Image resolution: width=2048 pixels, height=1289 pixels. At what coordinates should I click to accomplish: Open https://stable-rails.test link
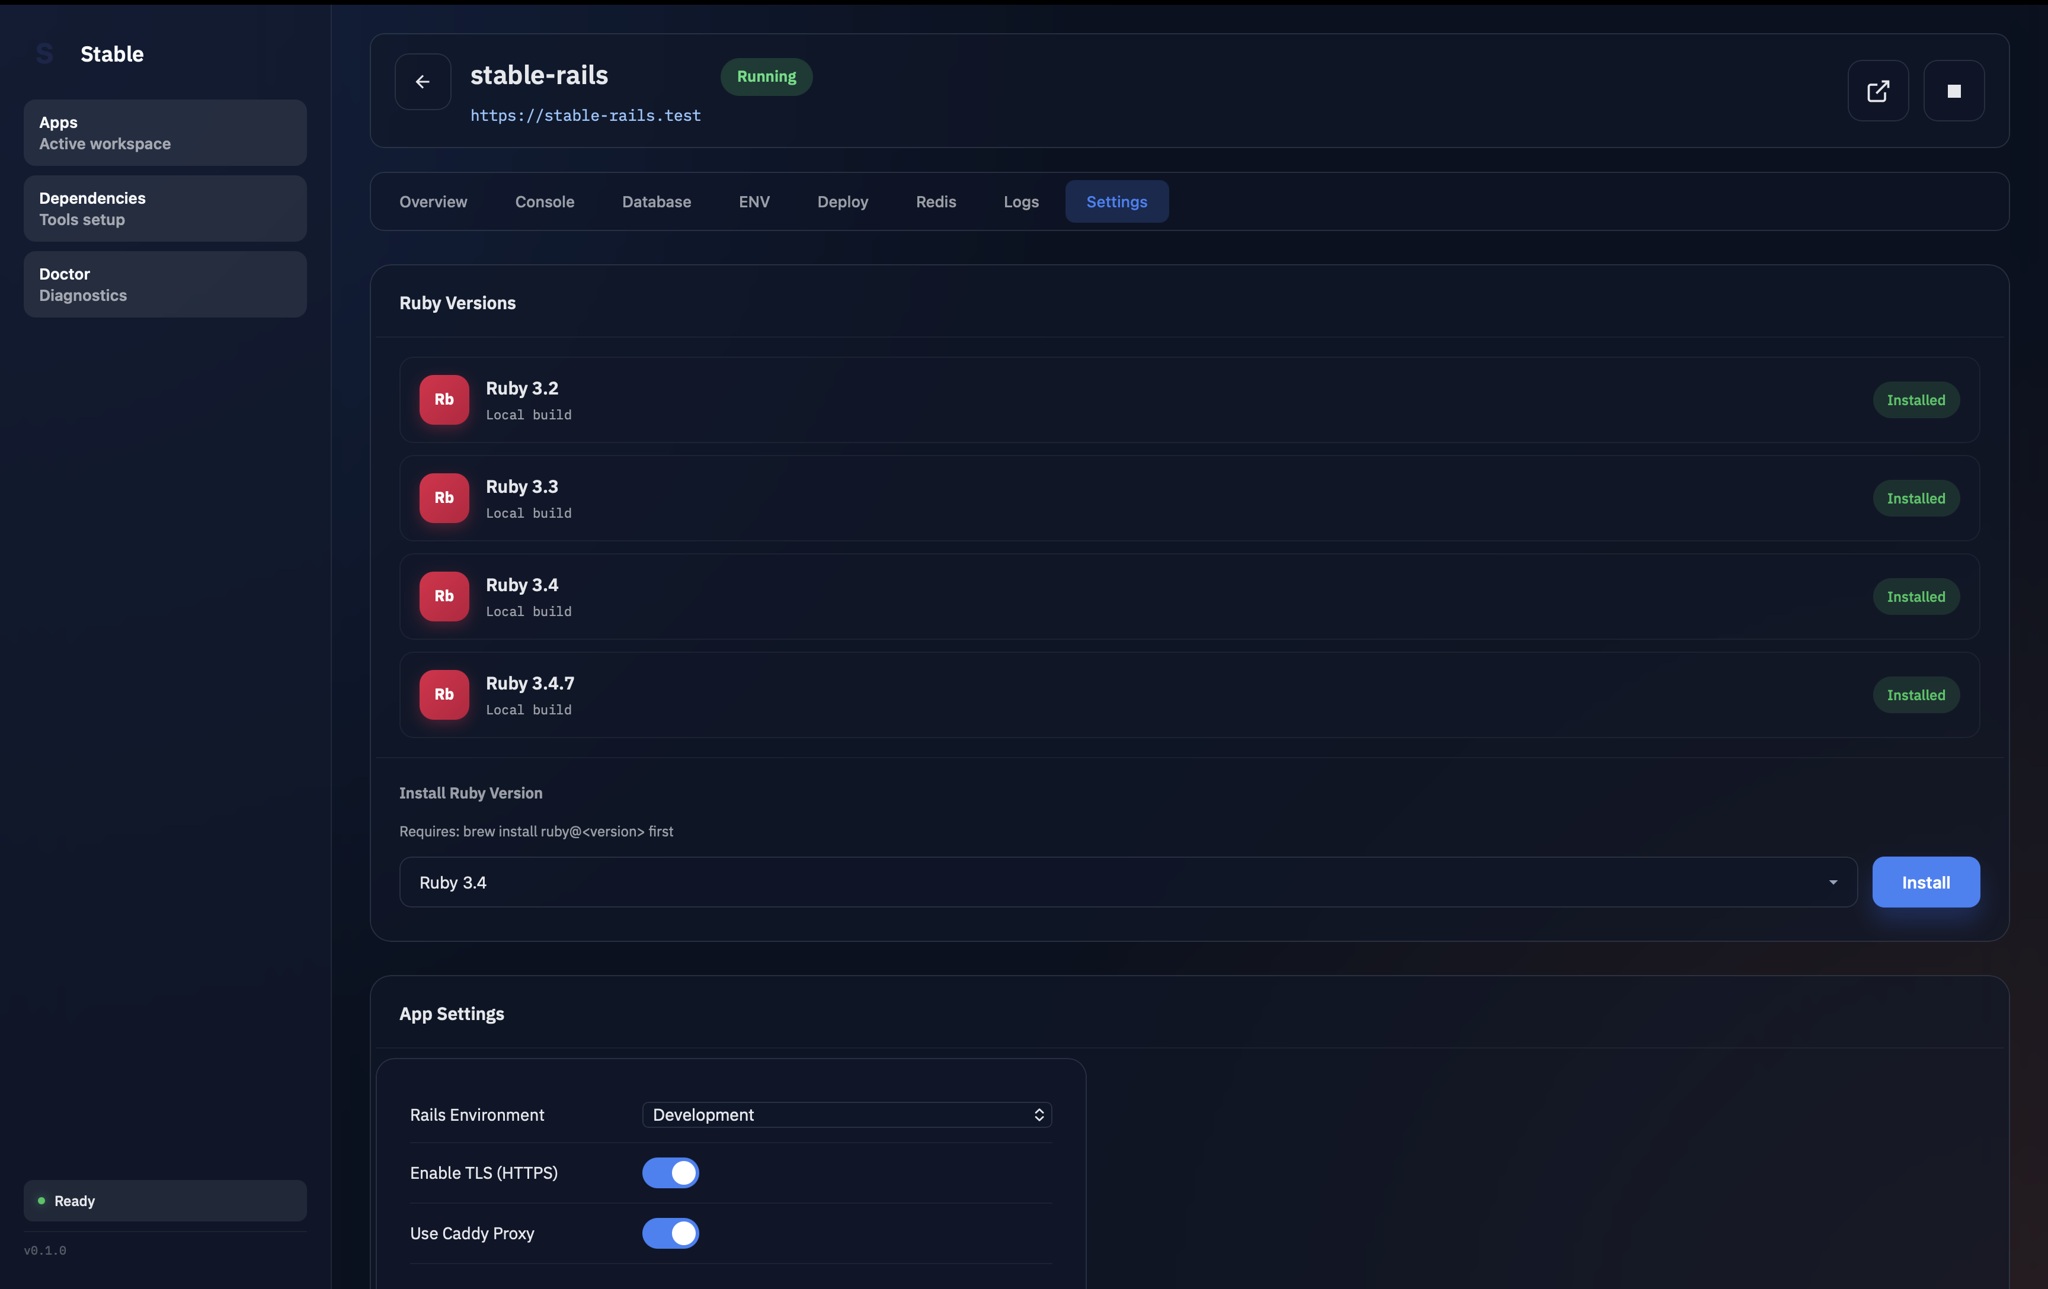pyautogui.click(x=586, y=116)
